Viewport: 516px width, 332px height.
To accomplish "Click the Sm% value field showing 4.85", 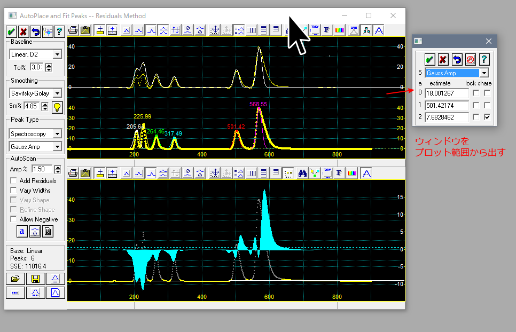I will 31,106.
